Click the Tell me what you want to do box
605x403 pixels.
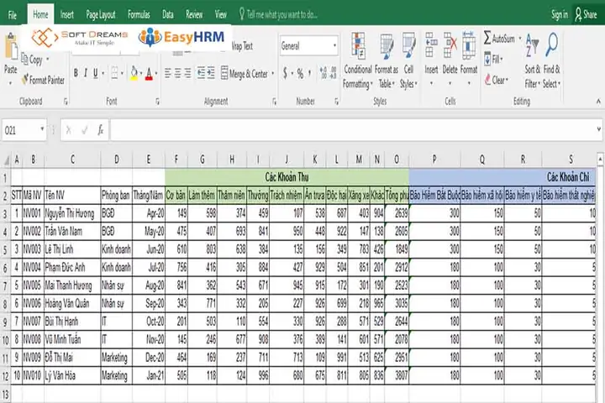click(x=278, y=14)
